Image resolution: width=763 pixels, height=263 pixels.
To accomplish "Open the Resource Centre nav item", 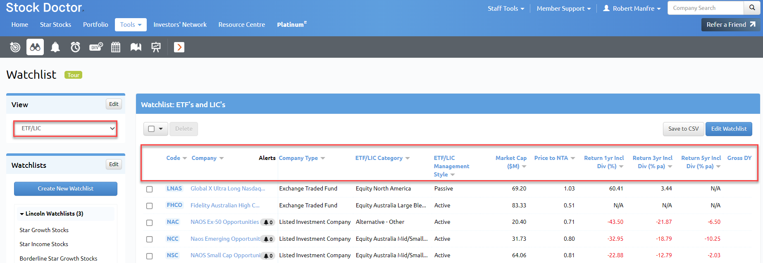I will click(x=242, y=25).
